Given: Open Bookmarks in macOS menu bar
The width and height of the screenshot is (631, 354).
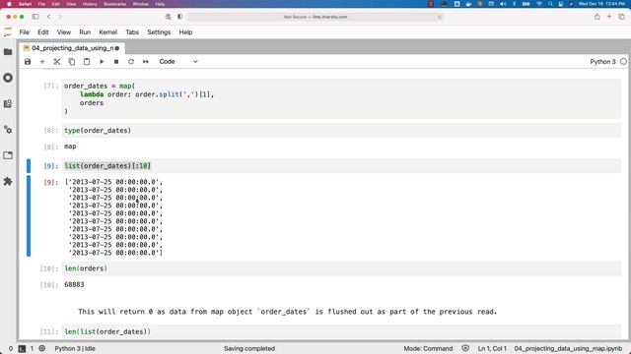Looking at the screenshot, I should pyautogui.click(x=114, y=4).
